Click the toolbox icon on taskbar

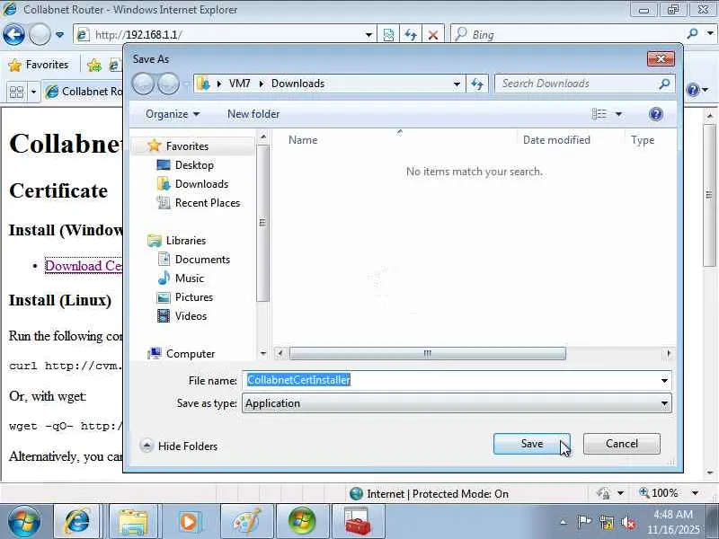click(358, 522)
